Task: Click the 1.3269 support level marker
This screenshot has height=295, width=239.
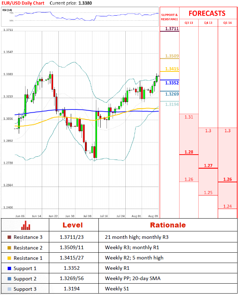Action: (x=172, y=94)
